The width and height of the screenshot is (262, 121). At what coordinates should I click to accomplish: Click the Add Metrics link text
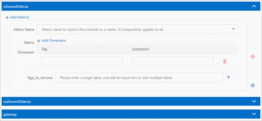20,17
